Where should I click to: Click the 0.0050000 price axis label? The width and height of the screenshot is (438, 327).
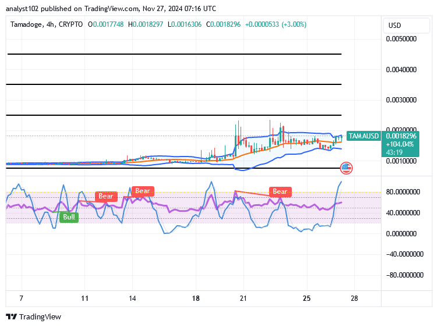(401, 39)
